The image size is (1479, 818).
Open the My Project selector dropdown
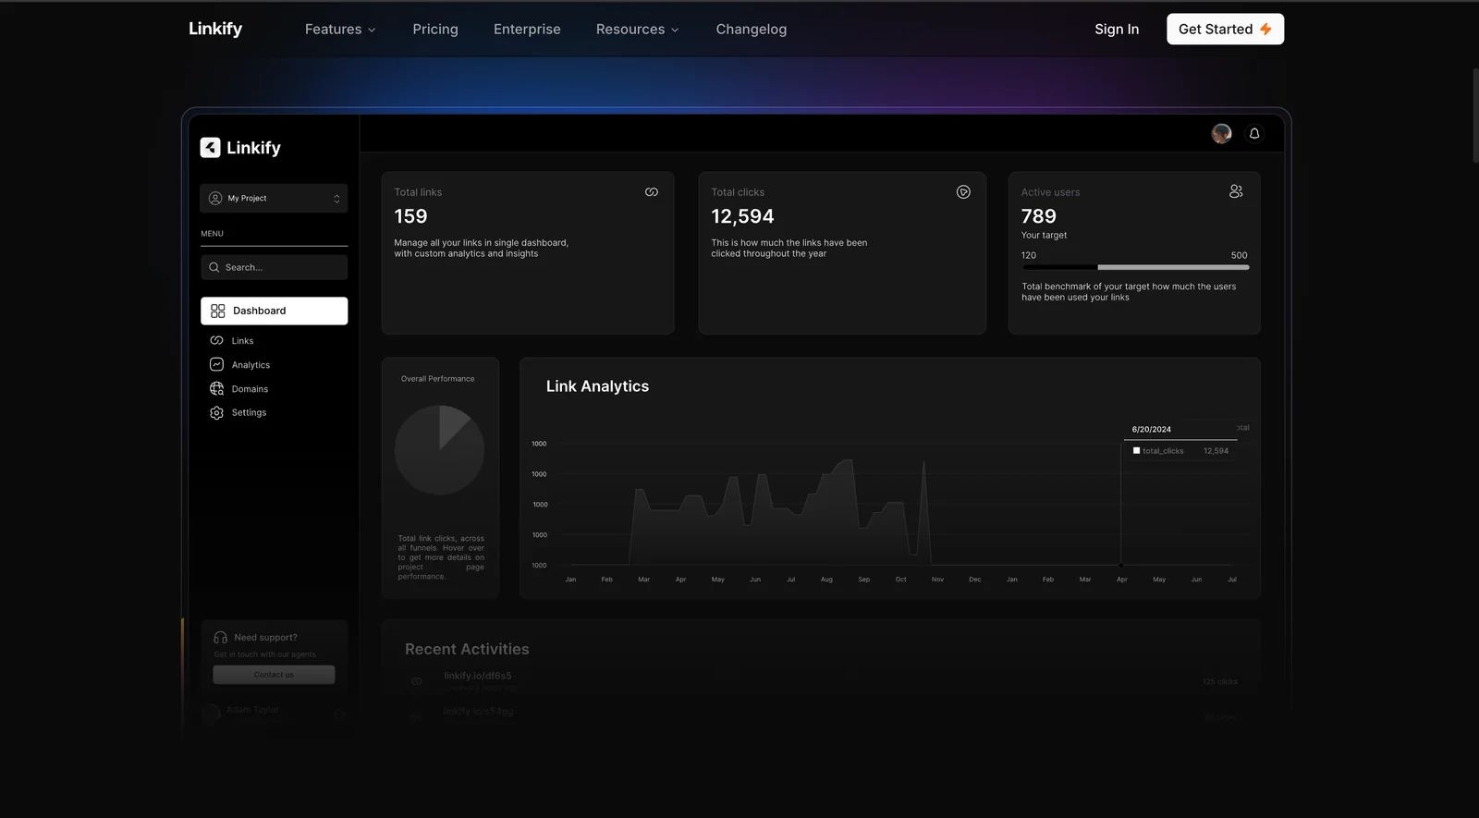point(274,198)
